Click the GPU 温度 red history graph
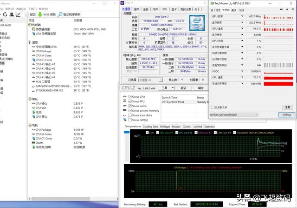 (x=278, y=29)
